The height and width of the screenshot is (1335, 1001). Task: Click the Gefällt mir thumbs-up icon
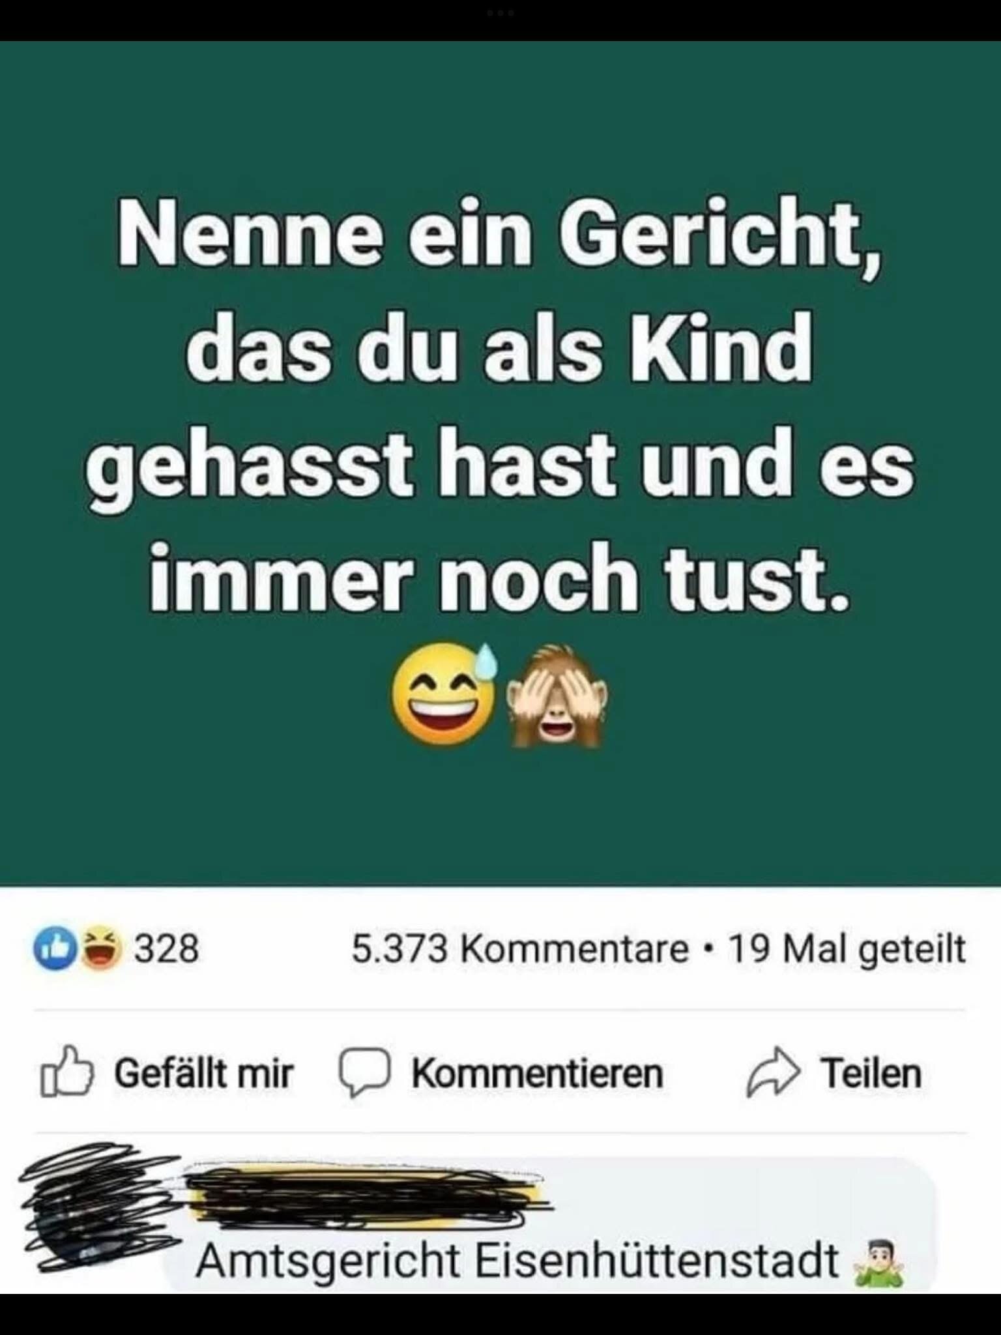[x=66, y=1072]
